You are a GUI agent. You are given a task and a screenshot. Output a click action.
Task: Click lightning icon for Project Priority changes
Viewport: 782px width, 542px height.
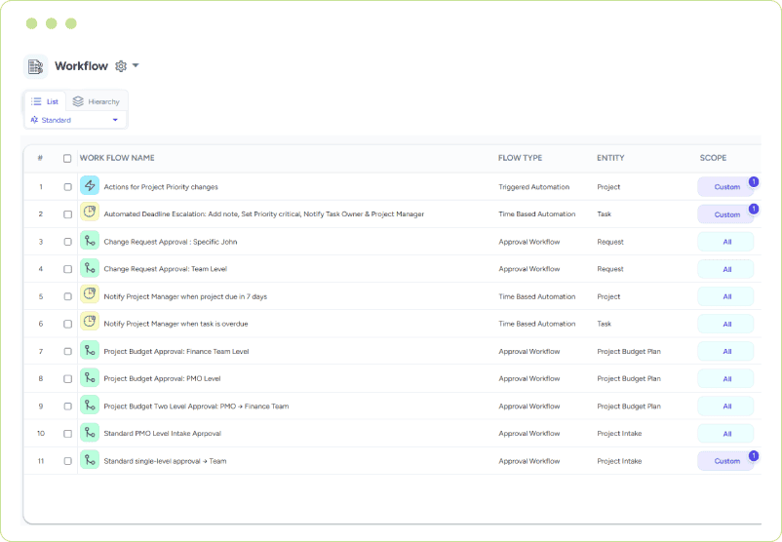point(90,185)
